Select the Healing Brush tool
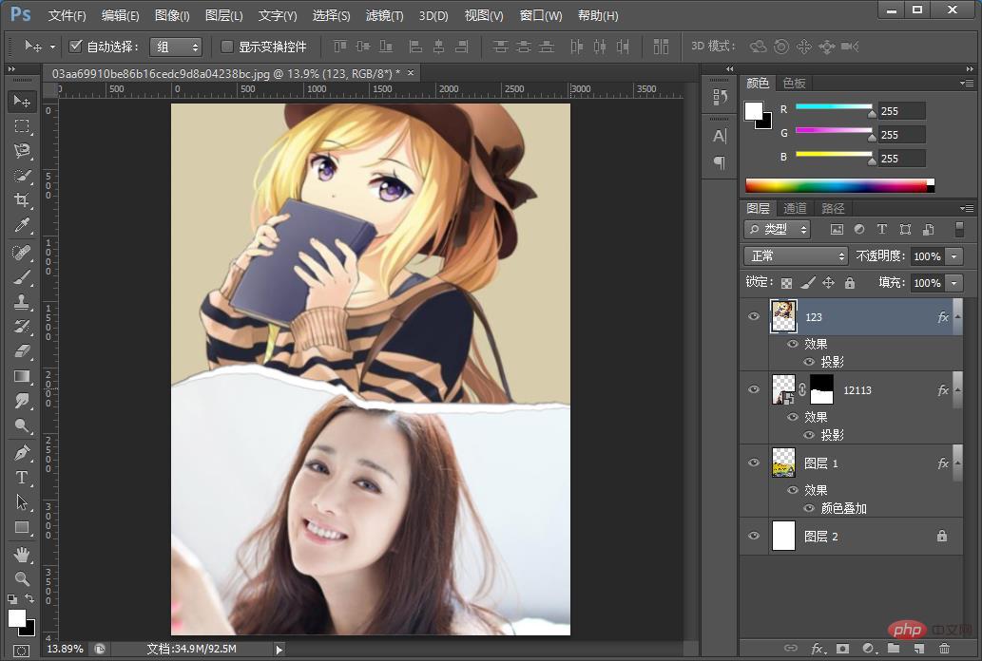 pyautogui.click(x=22, y=253)
